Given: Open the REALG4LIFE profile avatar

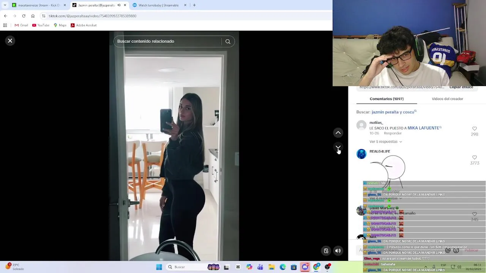Looking at the screenshot, I should point(361,154).
